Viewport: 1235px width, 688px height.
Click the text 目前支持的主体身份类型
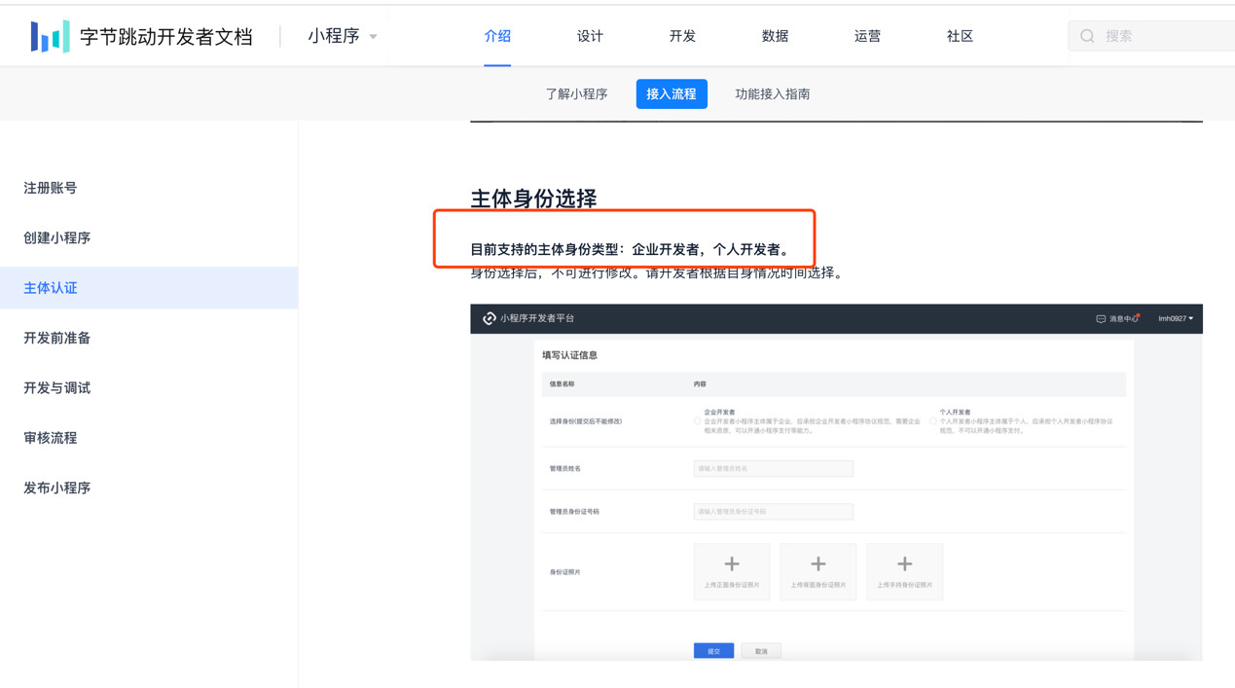[544, 250]
